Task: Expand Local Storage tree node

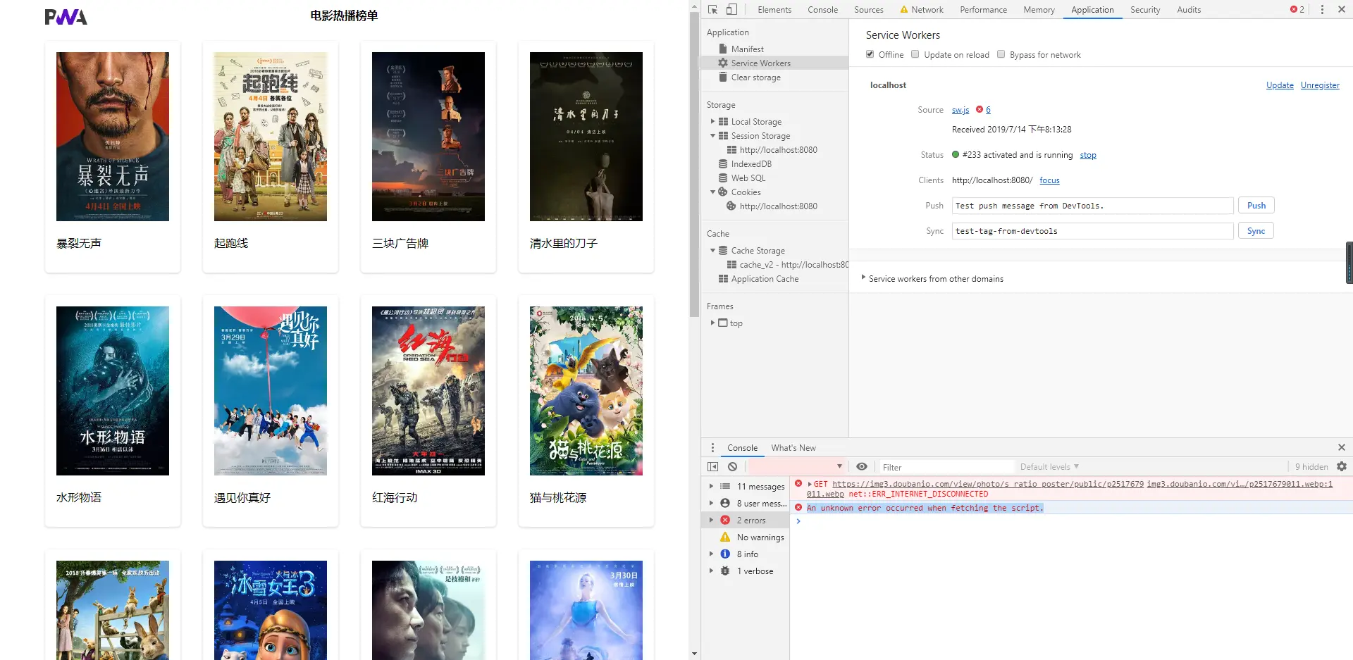Action: (712, 121)
